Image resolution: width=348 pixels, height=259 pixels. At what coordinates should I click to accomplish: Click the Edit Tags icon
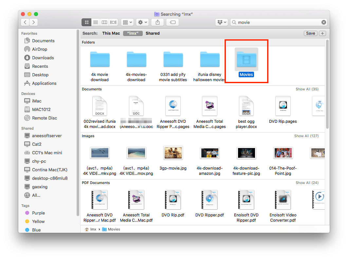(173, 22)
